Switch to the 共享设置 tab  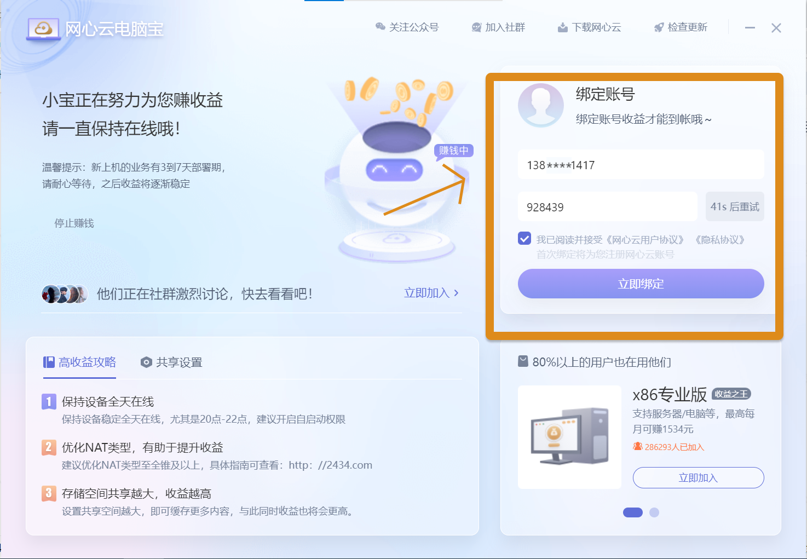171,362
